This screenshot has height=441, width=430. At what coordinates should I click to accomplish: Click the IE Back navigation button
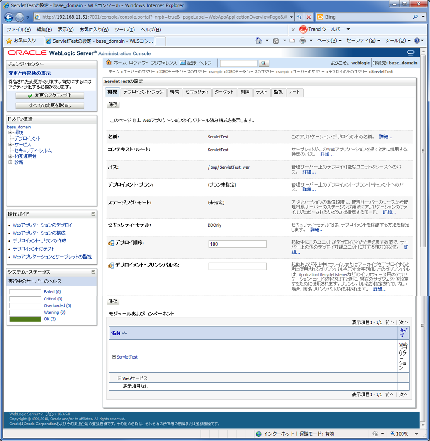pos(9,17)
